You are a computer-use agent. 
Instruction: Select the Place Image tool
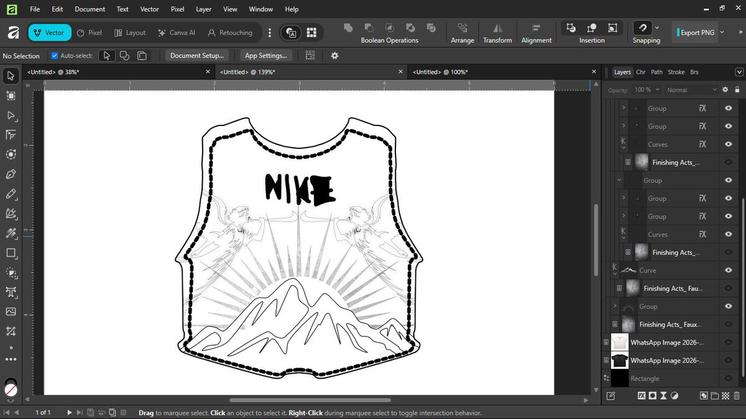11,312
